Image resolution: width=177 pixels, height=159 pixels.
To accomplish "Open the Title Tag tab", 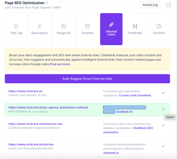I will point(16,29).
